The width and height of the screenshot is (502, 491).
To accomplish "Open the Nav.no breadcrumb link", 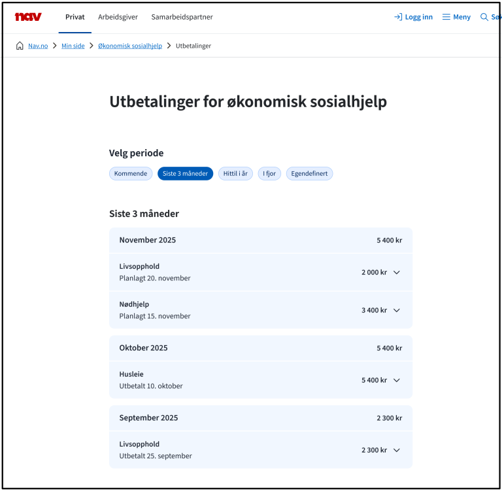I will coord(38,46).
